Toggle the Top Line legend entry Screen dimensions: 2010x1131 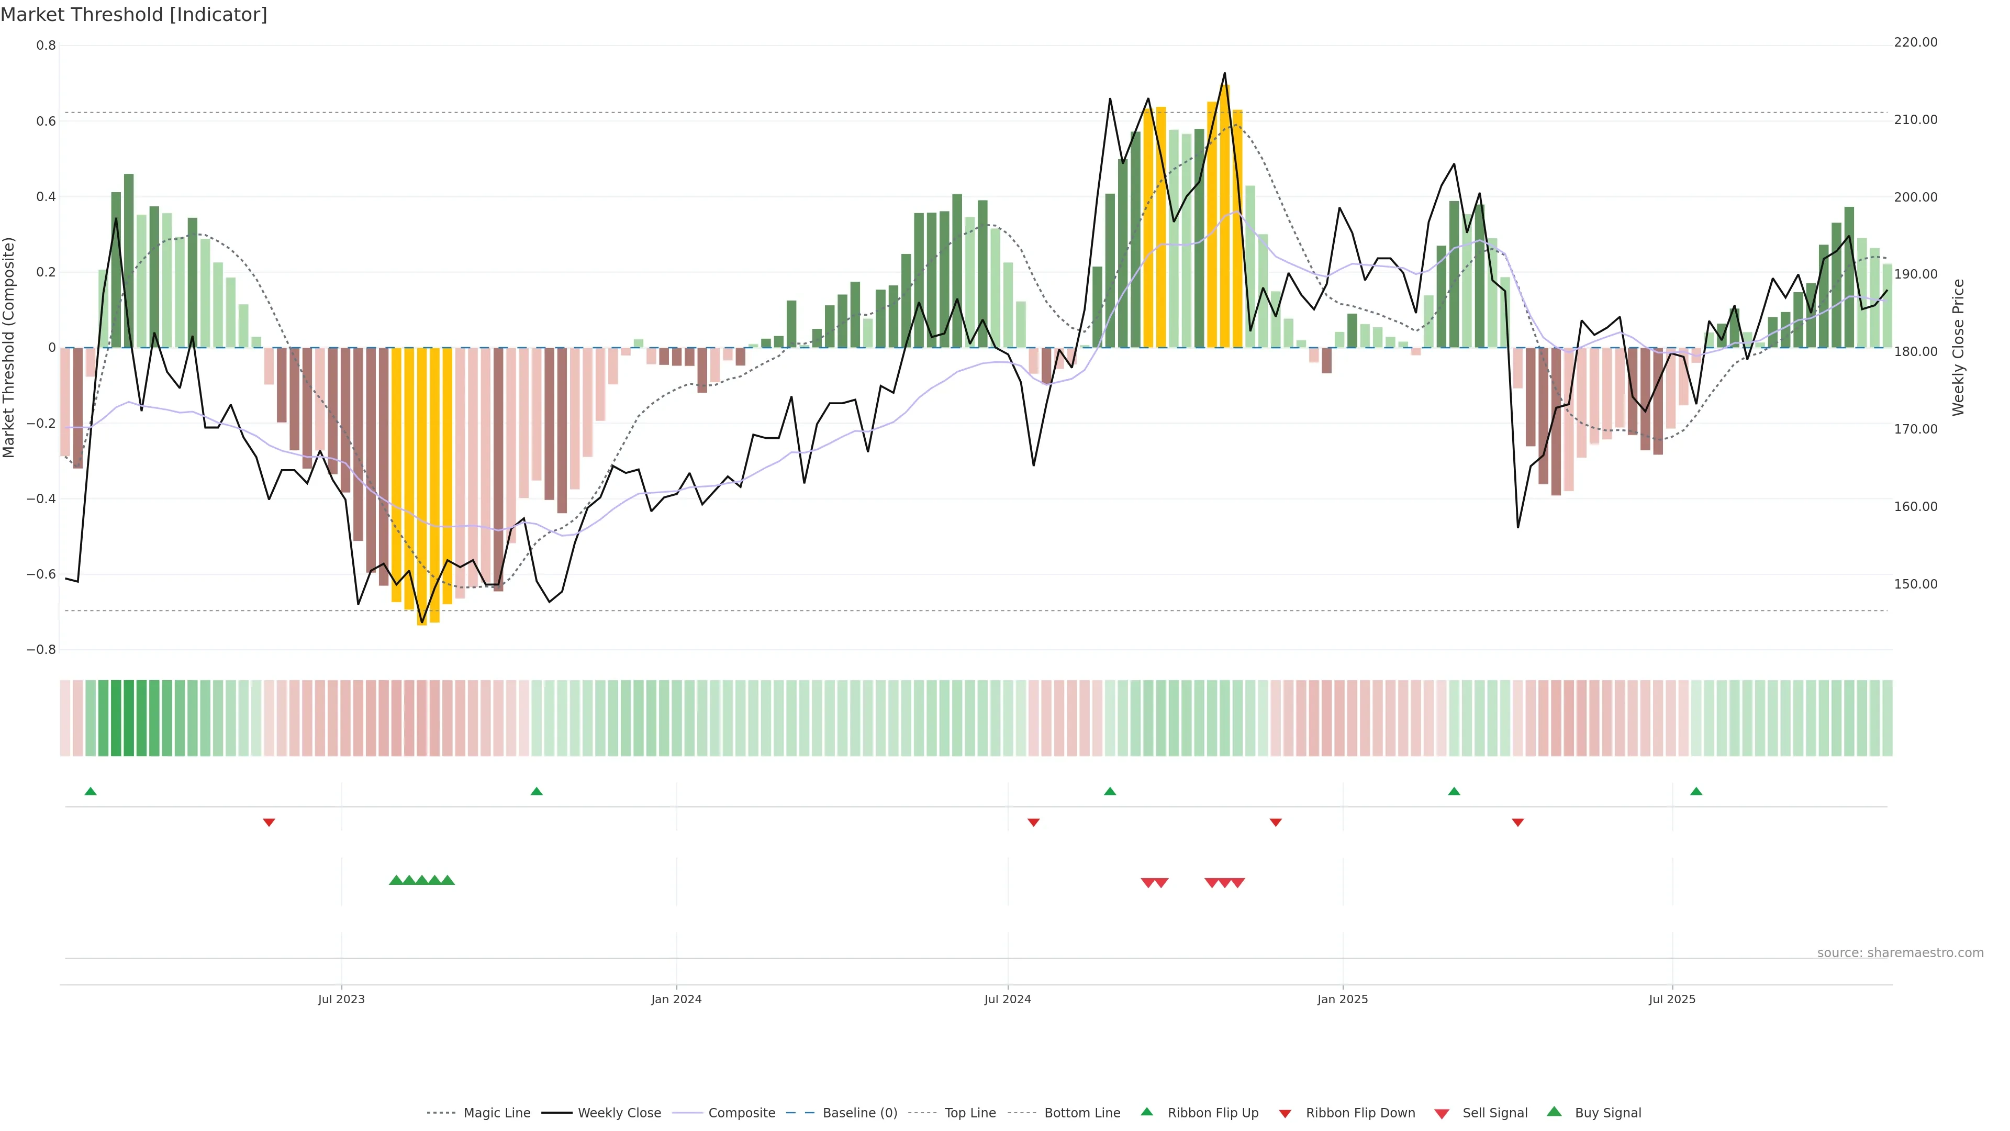(x=970, y=1113)
